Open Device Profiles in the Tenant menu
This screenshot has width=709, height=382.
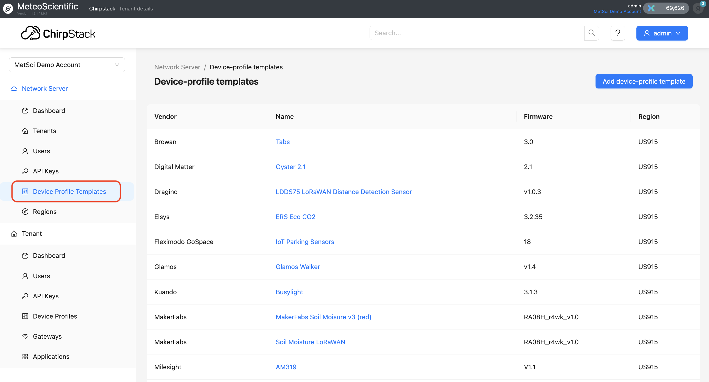pyautogui.click(x=55, y=316)
